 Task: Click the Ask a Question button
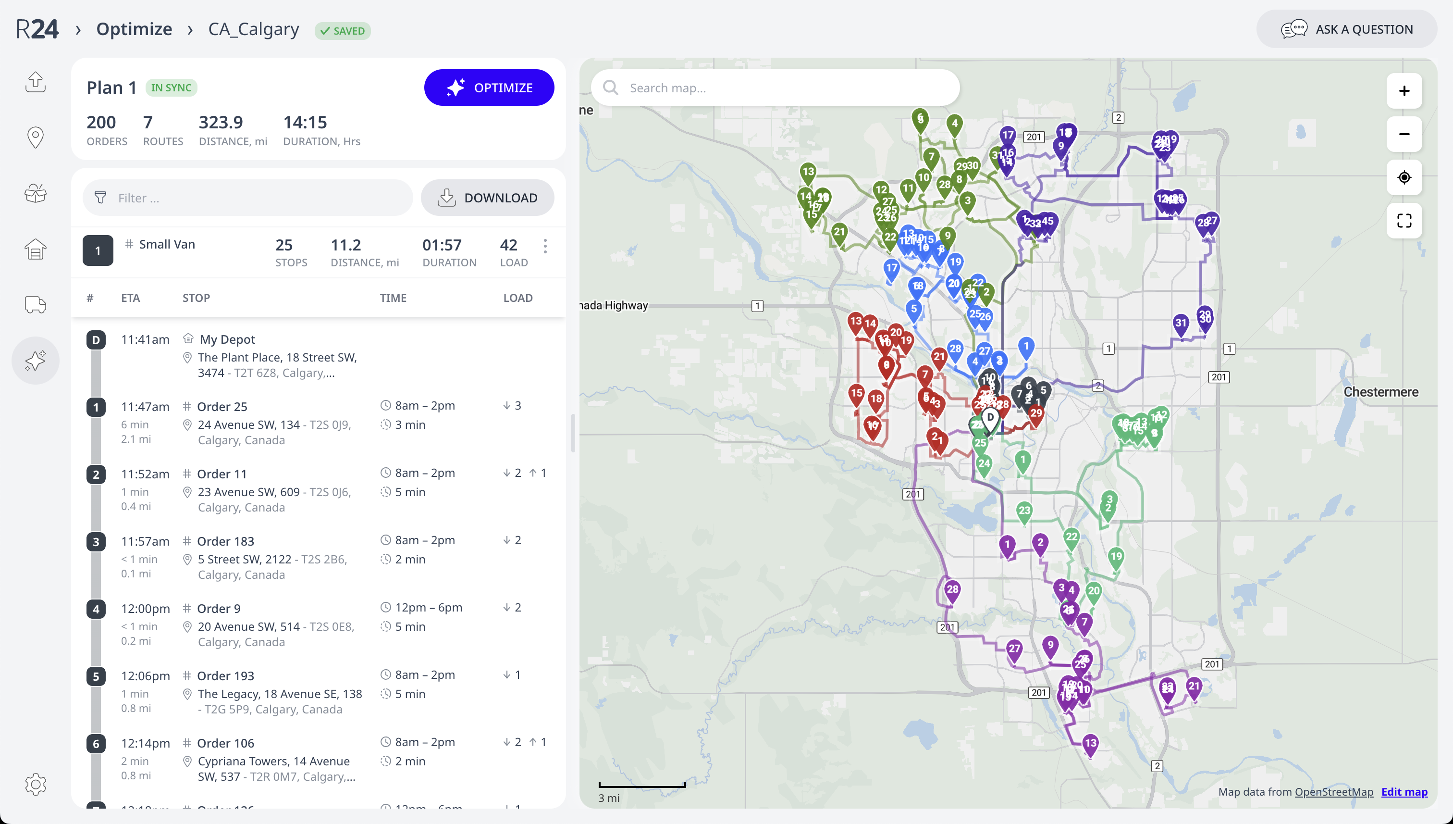1346,29
